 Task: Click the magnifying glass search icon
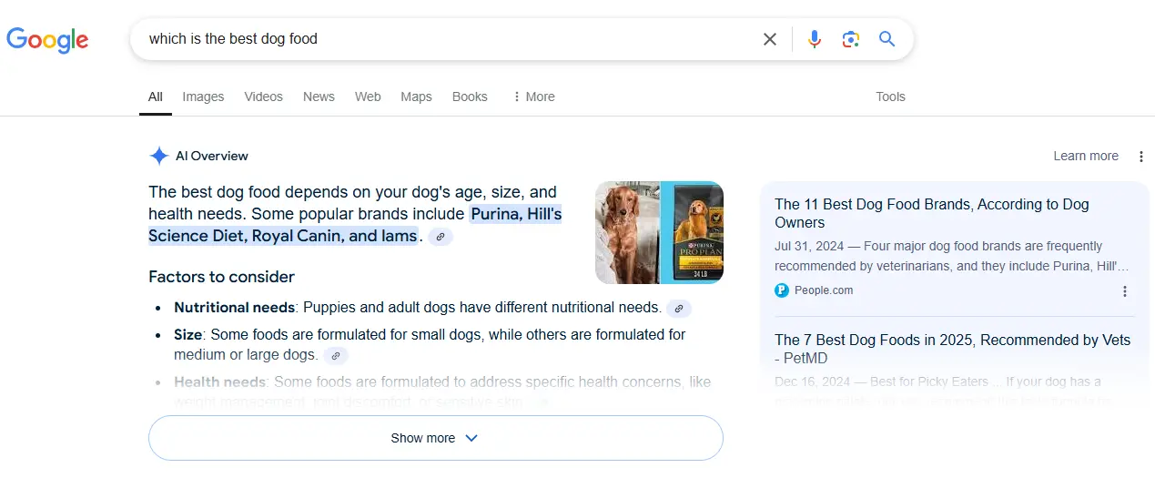click(x=887, y=39)
